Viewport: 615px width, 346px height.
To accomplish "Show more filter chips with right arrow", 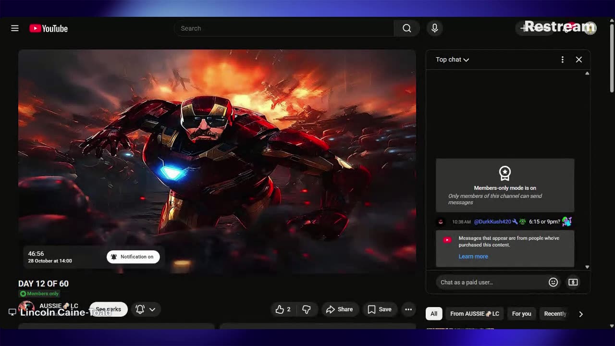I will coord(581,314).
